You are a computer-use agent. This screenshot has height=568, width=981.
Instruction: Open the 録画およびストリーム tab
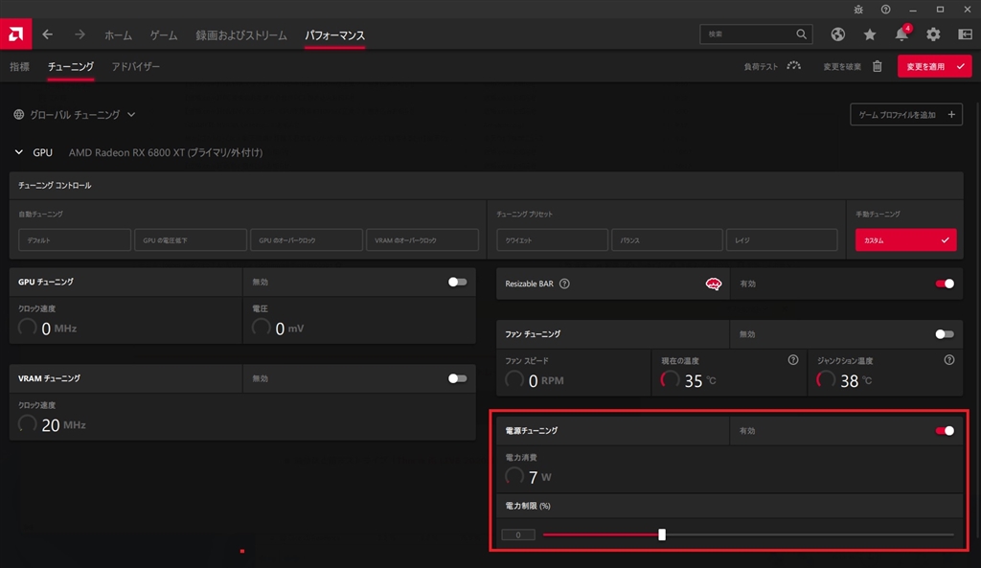241,35
